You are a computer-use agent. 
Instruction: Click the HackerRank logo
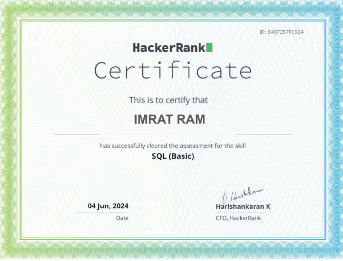(x=172, y=48)
